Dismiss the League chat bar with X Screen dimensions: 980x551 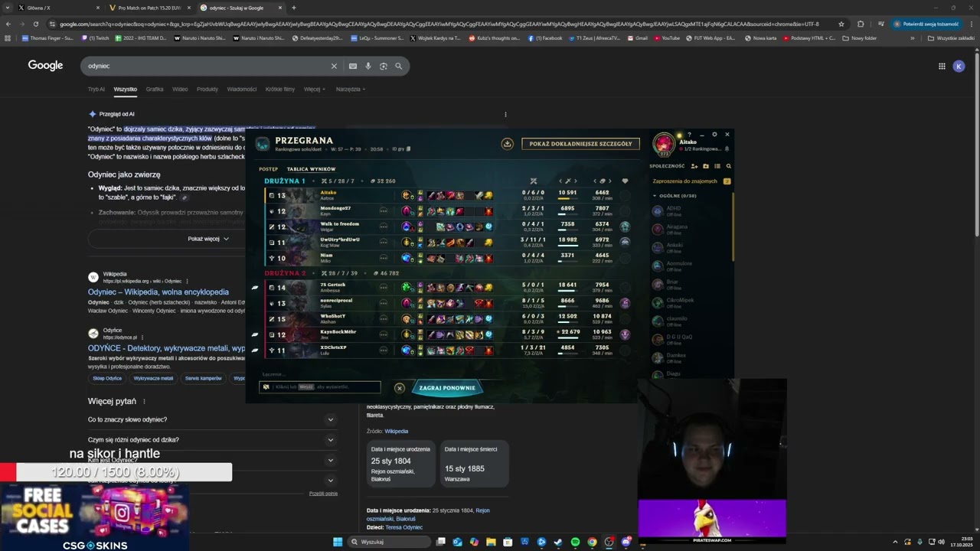399,388
